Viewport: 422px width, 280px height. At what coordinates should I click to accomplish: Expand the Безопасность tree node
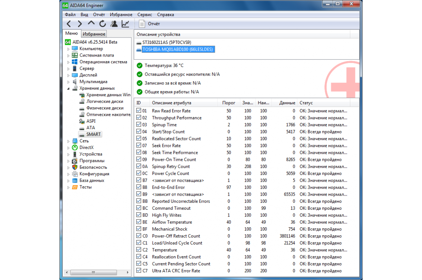(69, 167)
